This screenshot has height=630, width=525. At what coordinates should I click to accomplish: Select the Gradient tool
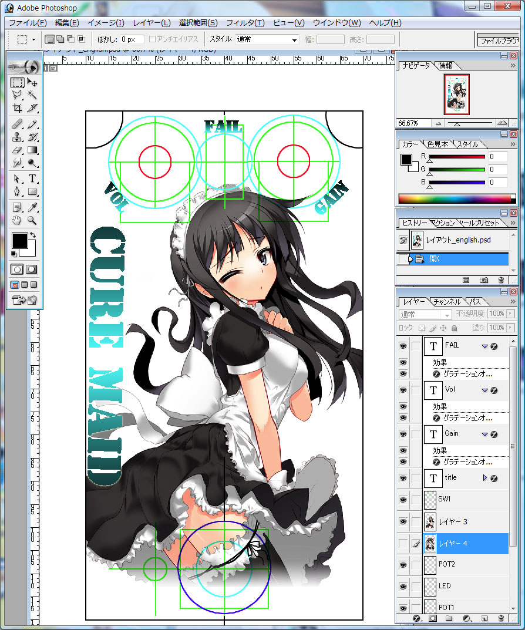(32, 150)
